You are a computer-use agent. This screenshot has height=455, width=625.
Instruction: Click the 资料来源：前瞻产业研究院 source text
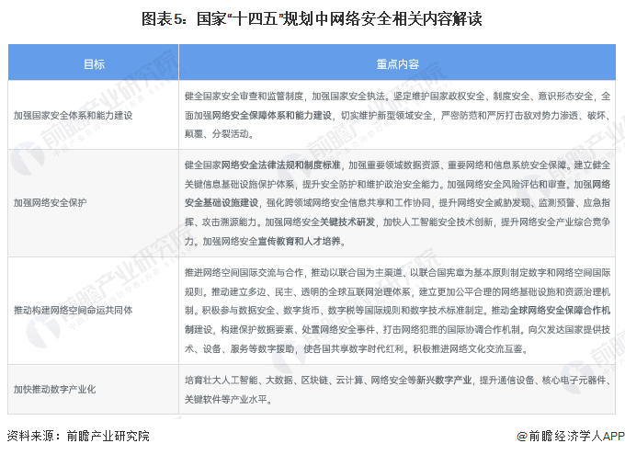click(x=78, y=436)
